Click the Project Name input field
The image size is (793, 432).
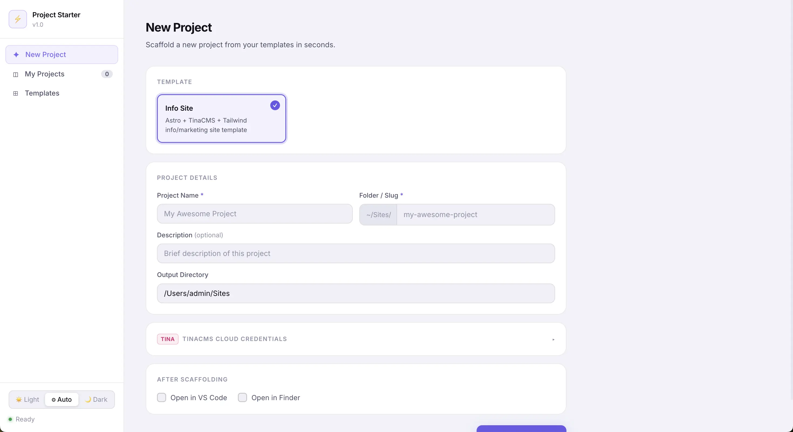pyautogui.click(x=255, y=214)
